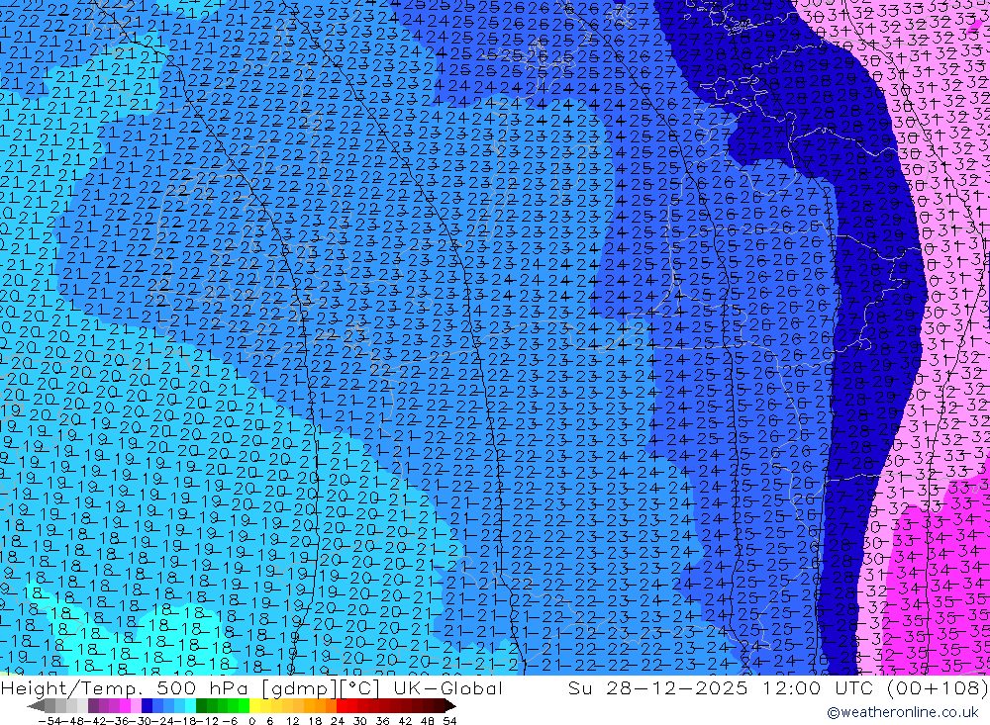
Task: Click the '-54' label on the color scale
Action: 49,721
